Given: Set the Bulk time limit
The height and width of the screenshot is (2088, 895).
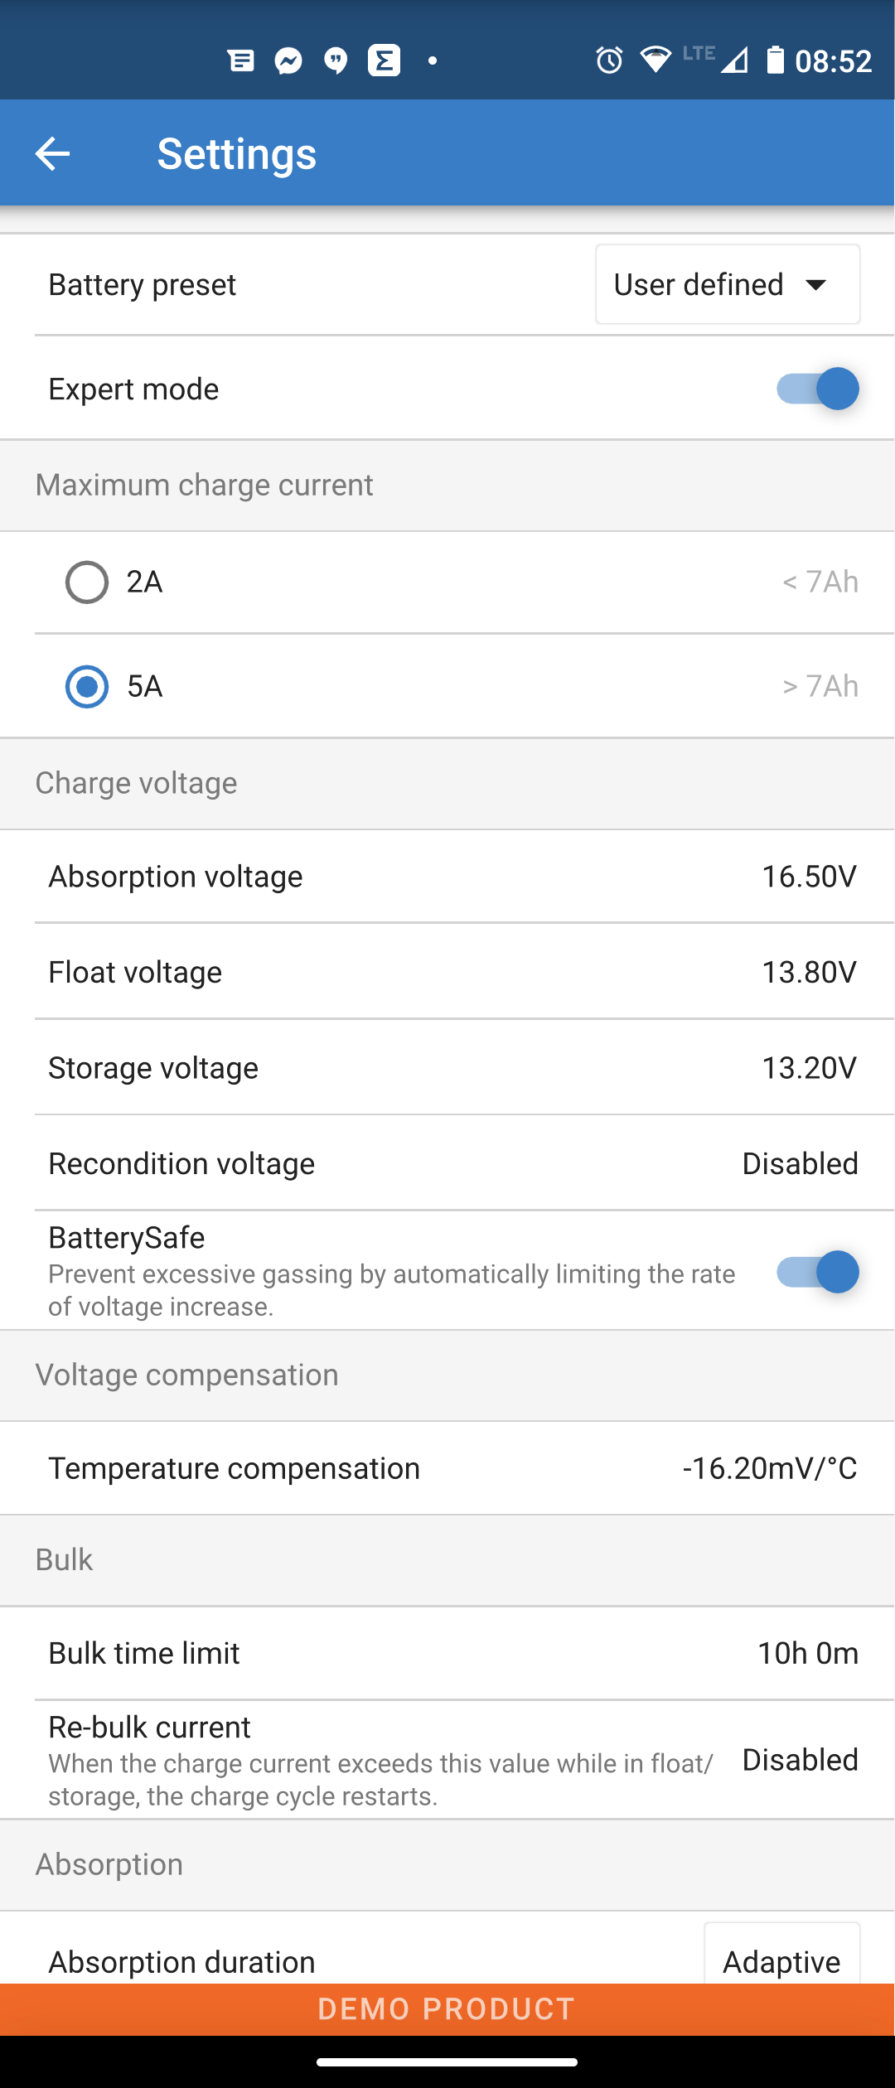Looking at the screenshot, I should [807, 1653].
